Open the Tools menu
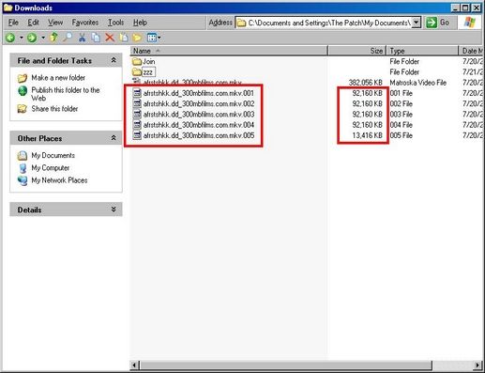This screenshot has width=485, height=373. point(115,23)
